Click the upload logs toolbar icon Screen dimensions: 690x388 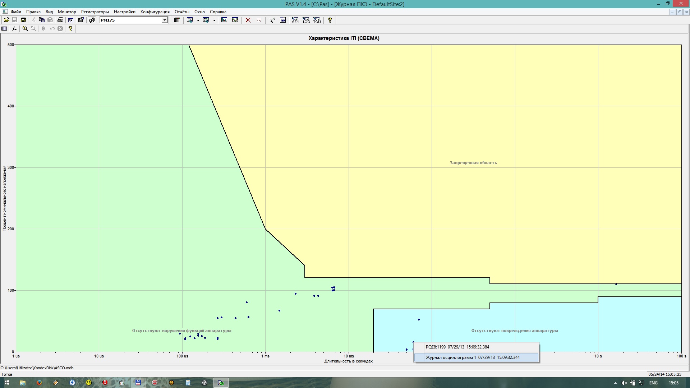tap(190, 20)
